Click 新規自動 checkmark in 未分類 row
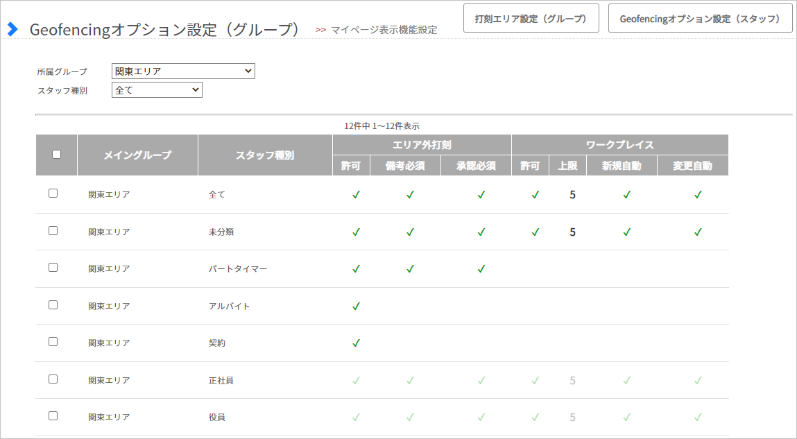The height and width of the screenshot is (439, 797). click(x=627, y=232)
